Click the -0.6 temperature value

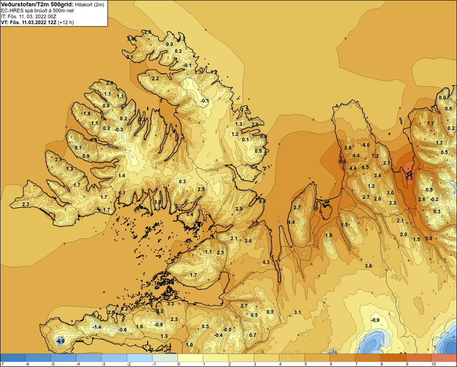click(x=122, y=330)
